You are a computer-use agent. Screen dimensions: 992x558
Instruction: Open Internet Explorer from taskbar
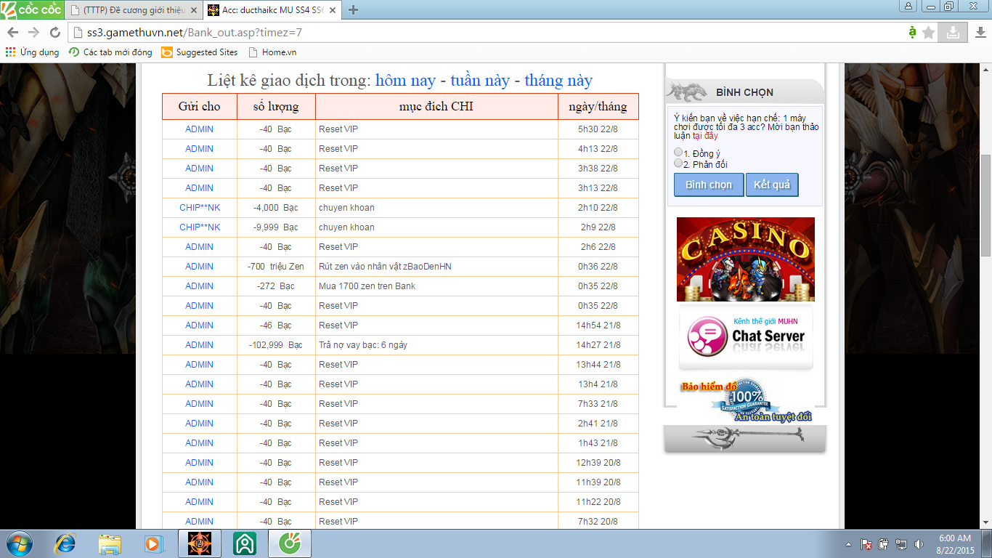click(x=66, y=543)
